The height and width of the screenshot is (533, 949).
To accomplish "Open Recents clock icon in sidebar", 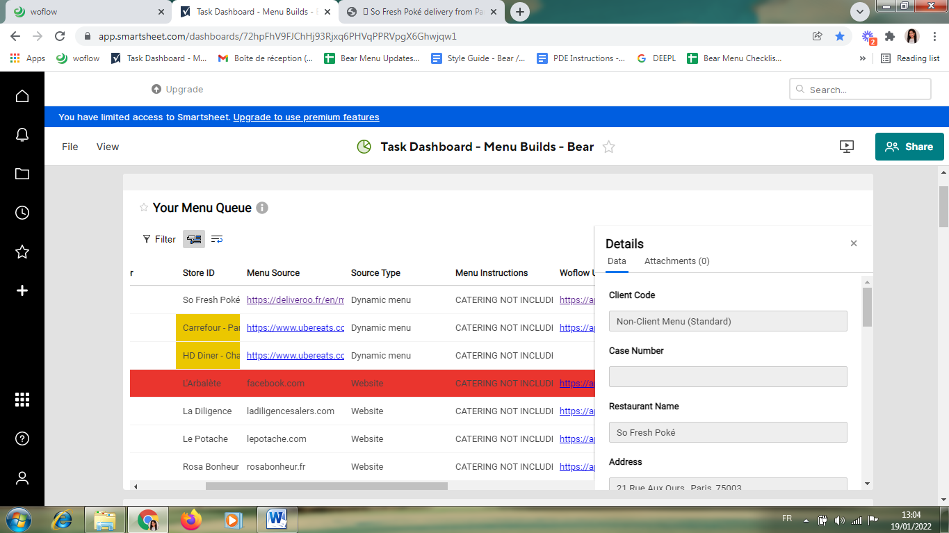I will pyautogui.click(x=22, y=213).
